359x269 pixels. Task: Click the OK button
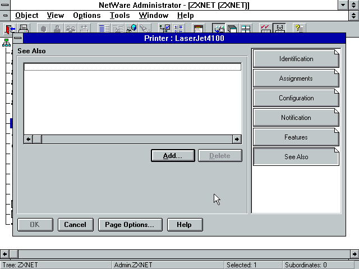pos(35,225)
